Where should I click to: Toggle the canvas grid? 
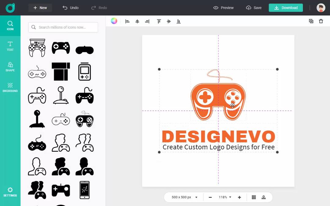(x=254, y=197)
